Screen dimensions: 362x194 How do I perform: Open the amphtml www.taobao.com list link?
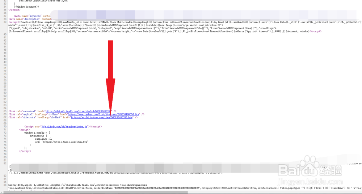(104, 114)
